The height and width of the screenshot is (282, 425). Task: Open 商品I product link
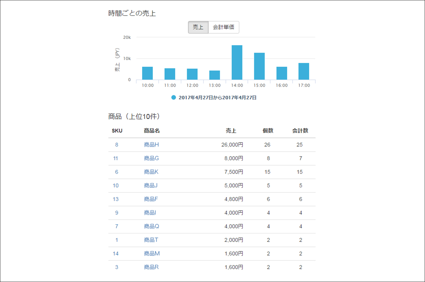150,213
